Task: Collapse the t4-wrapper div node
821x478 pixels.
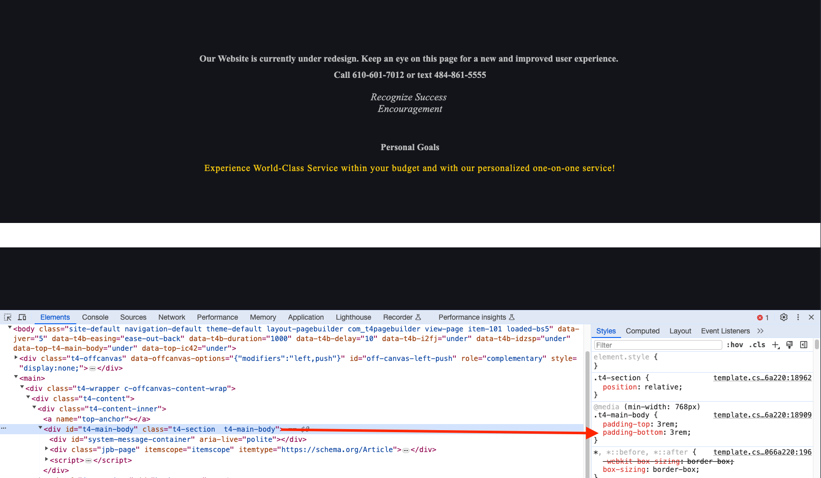Action: pos(22,387)
